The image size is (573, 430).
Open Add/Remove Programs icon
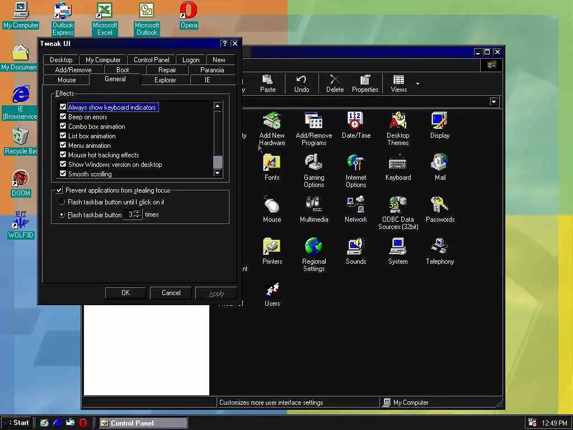tap(313, 128)
